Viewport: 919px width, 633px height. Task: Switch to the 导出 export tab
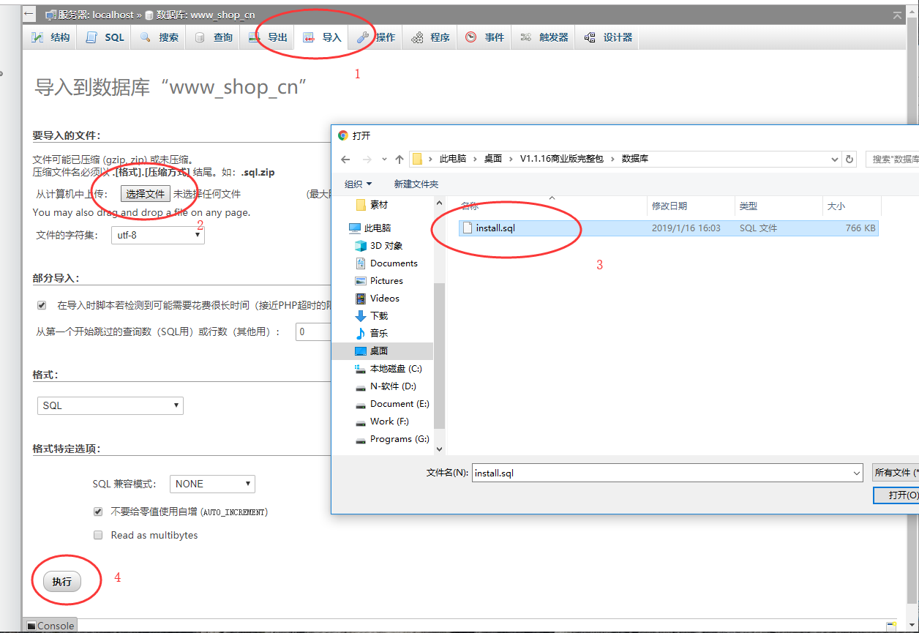268,37
